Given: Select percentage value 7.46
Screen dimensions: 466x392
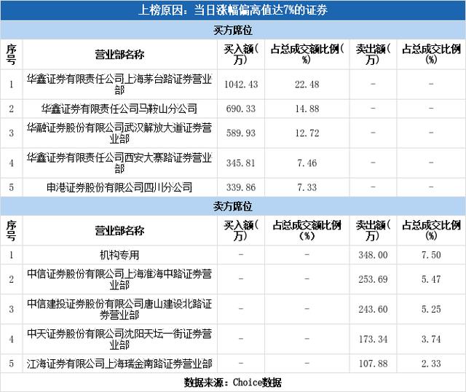Looking at the screenshot, I should coord(307,163).
